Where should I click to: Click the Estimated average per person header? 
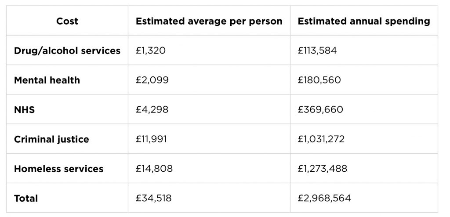(x=209, y=21)
